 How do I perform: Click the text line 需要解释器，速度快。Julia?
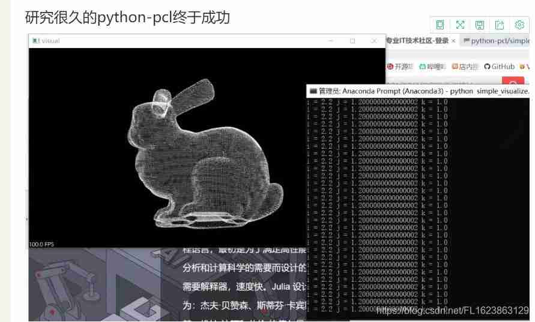point(244,287)
